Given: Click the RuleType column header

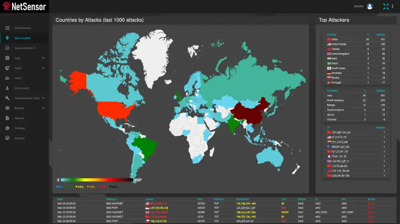Looking at the screenshot, I should pyautogui.click(x=111, y=199).
